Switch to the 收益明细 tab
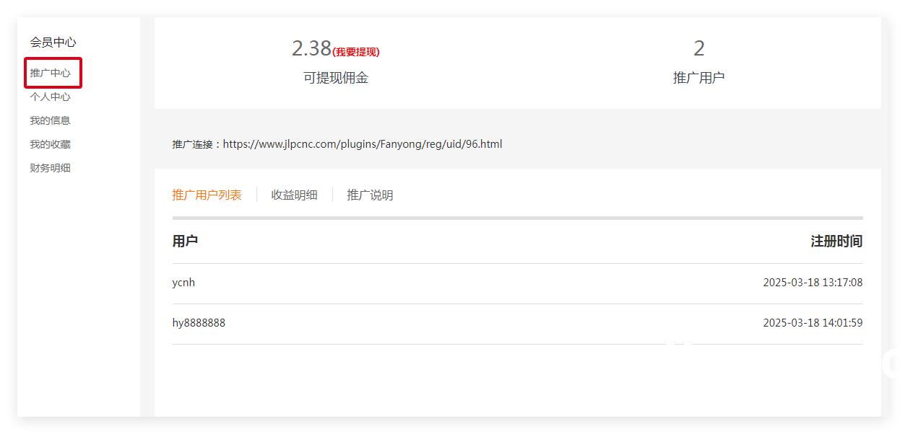Screen dimensions: 905x434 [294, 195]
